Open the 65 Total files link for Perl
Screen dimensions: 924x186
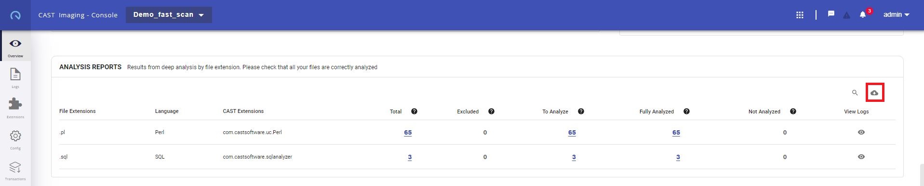(x=408, y=133)
